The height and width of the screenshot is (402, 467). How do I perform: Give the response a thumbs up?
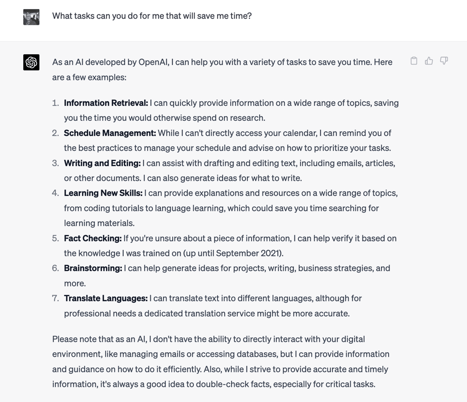click(429, 61)
